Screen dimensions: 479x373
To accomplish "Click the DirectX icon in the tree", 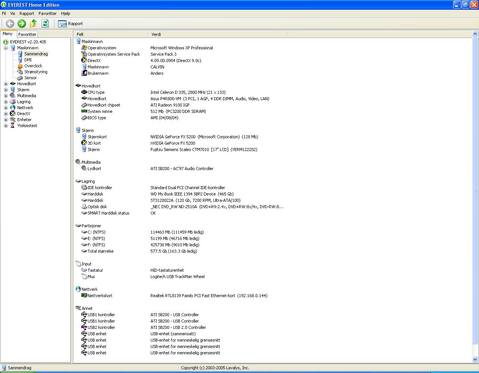I will 13,114.
